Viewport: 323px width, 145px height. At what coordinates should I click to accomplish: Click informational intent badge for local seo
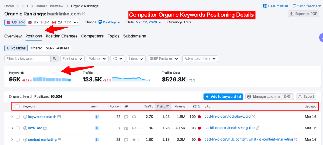tap(97, 128)
